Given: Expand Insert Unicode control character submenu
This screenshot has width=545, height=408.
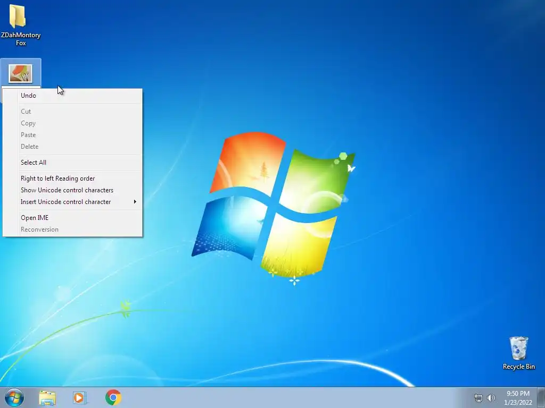Looking at the screenshot, I should tap(72, 201).
